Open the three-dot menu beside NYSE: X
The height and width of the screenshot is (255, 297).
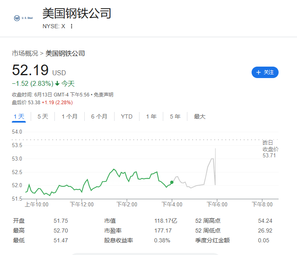tap(72, 26)
